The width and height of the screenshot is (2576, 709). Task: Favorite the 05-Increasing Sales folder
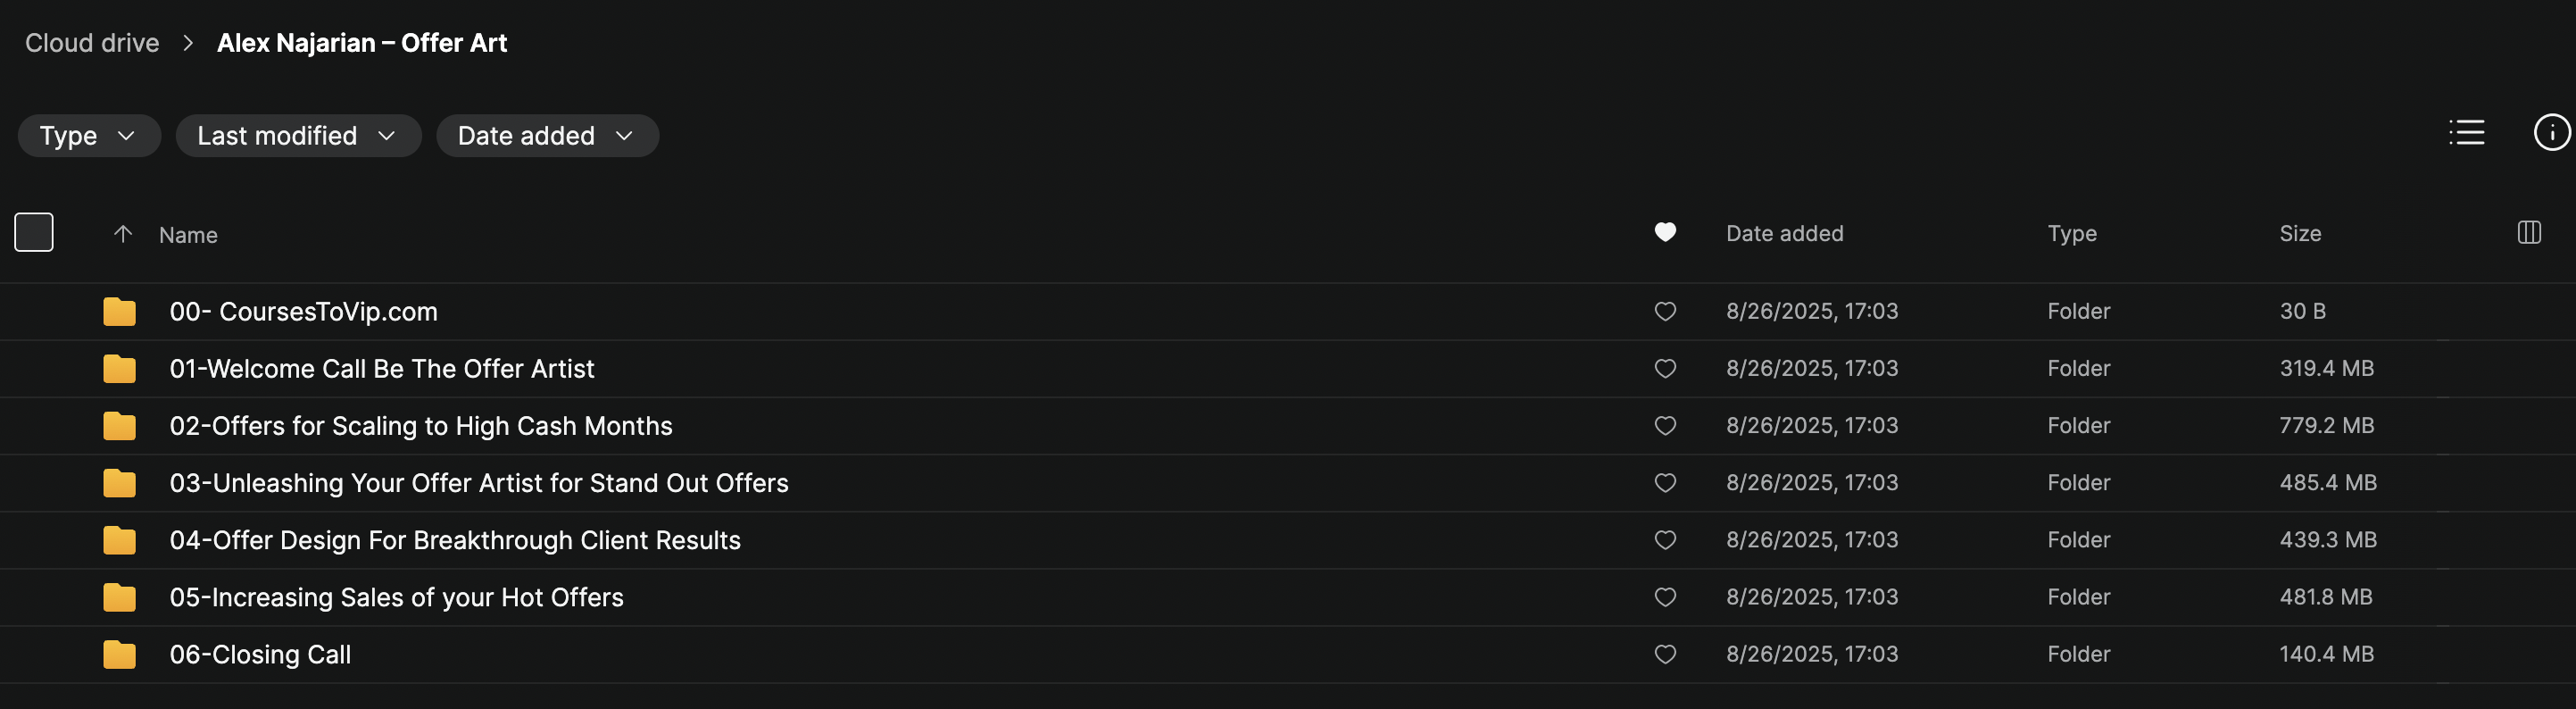[1664, 597]
